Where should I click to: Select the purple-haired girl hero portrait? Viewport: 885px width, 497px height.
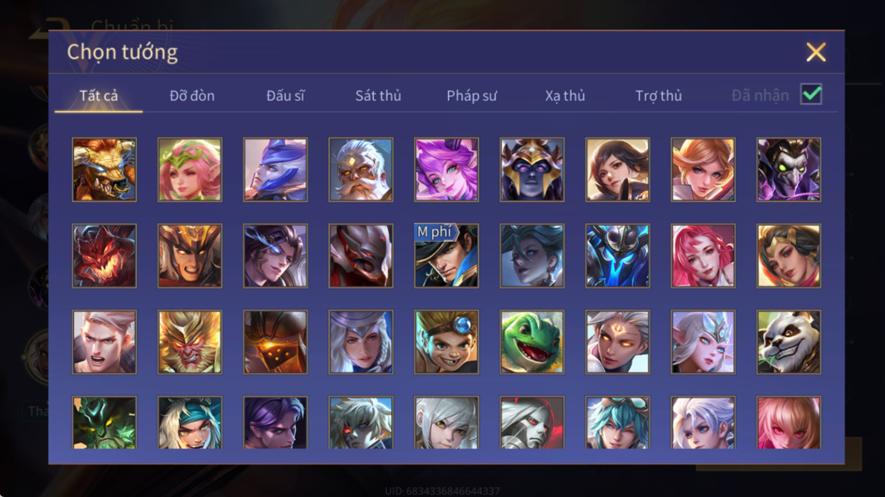pyautogui.click(x=446, y=169)
